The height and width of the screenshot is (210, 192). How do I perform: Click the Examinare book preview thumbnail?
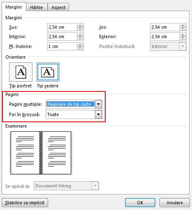(x=41, y=153)
